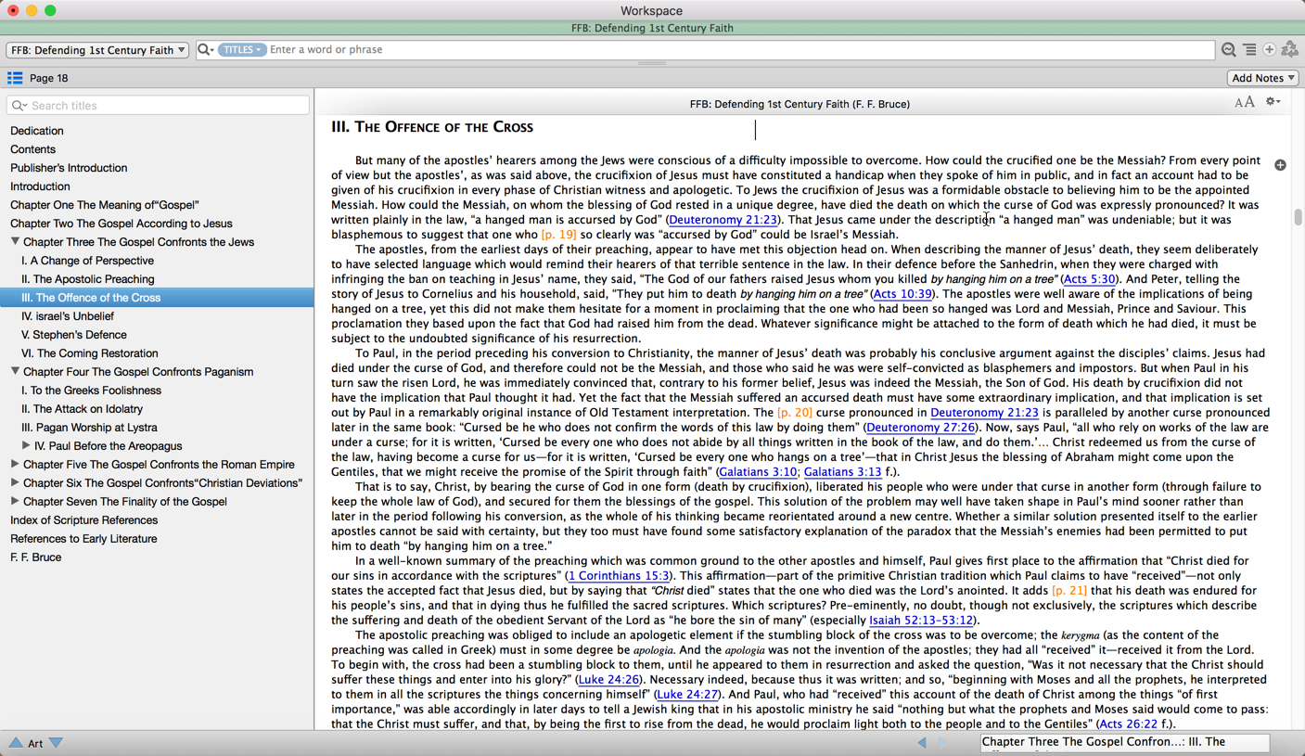This screenshot has height=756, width=1305.
Task: Select V. Stephen's Defence
Action: click(x=74, y=335)
